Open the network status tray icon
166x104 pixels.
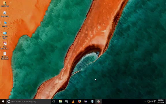148,101
